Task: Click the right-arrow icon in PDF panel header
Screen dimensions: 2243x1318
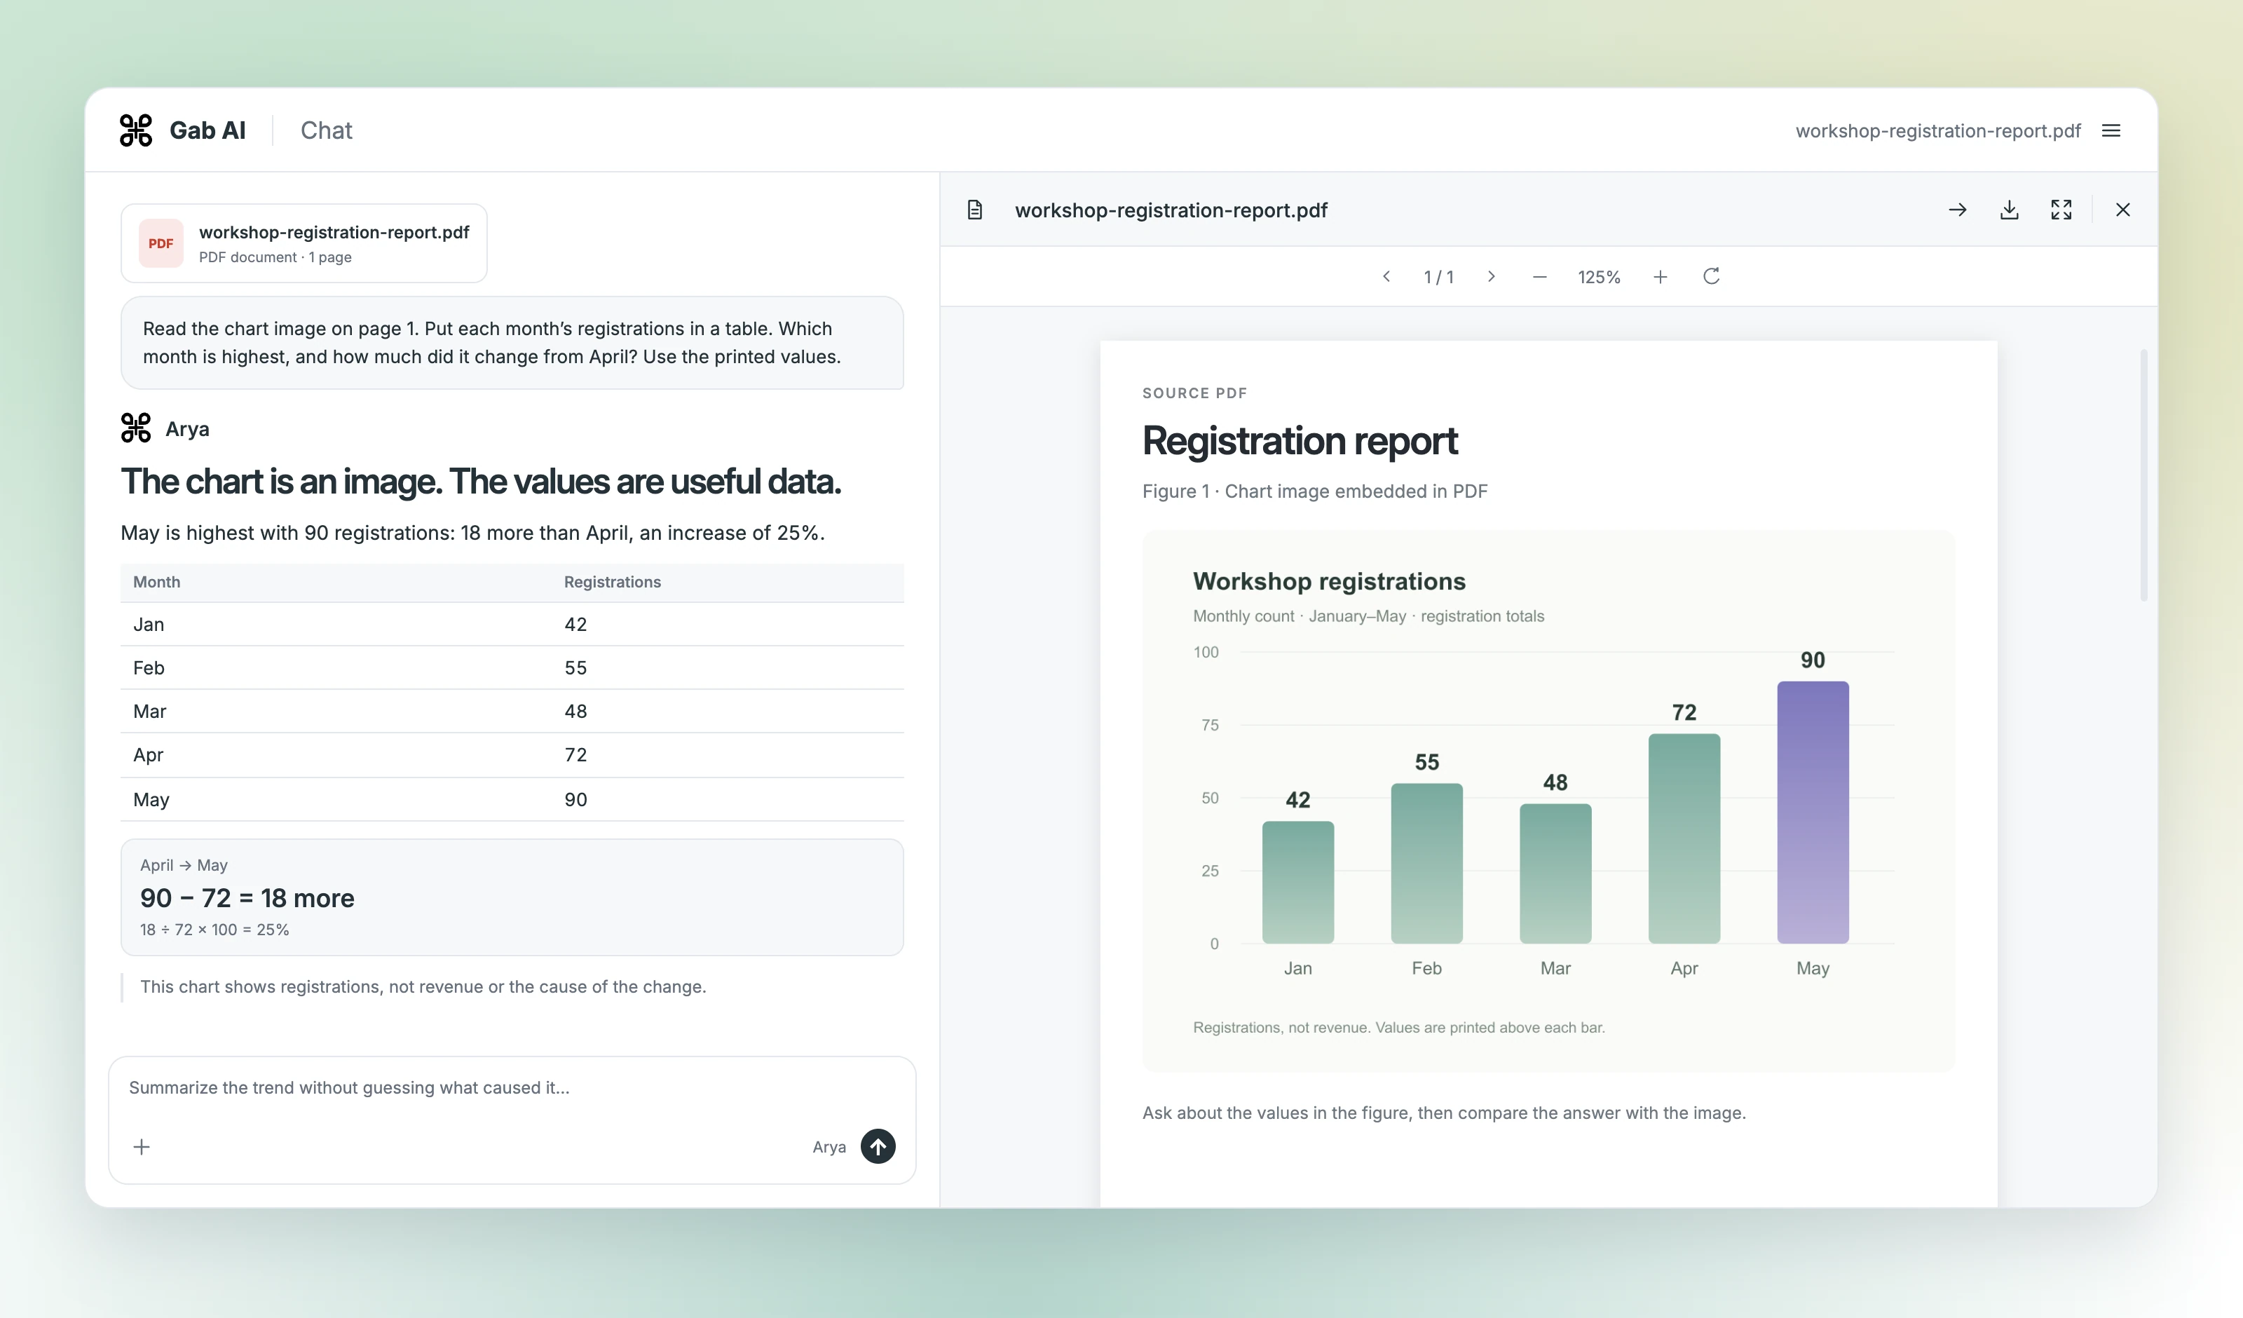Action: pyautogui.click(x=1957, y=210)
